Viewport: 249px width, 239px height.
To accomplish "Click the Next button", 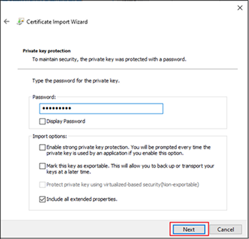I will (189, 229).
